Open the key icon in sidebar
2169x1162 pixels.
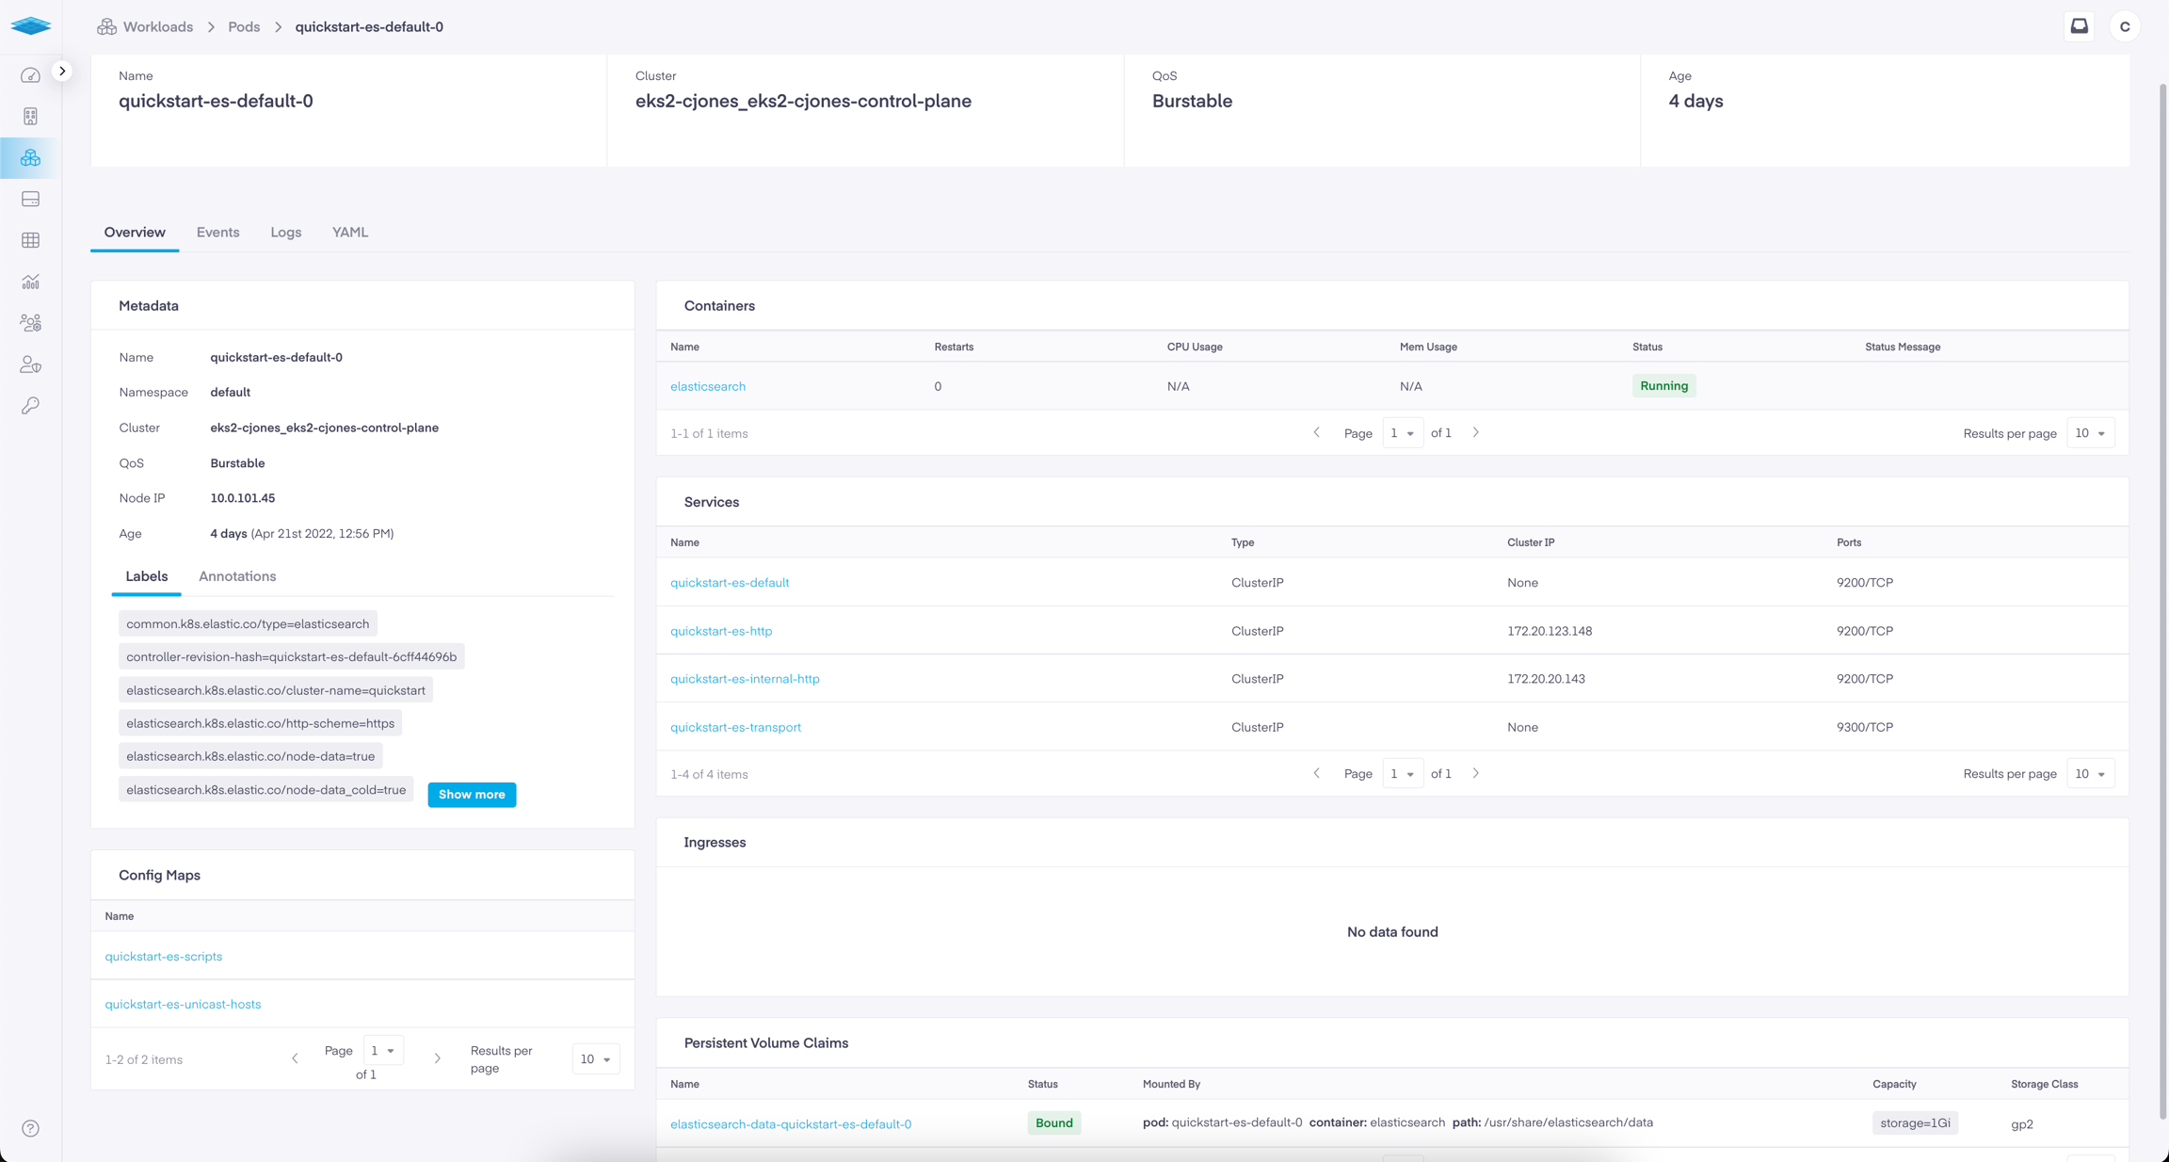pos(30,406)
